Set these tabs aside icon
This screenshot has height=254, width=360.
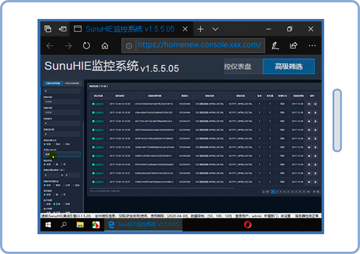click(63, 29)
